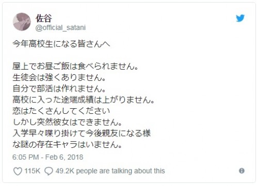Image resolution: width=258 pixels, height=186 pixels.
Task: Open the tweet info circle icon
Action: tap(241, 171)
